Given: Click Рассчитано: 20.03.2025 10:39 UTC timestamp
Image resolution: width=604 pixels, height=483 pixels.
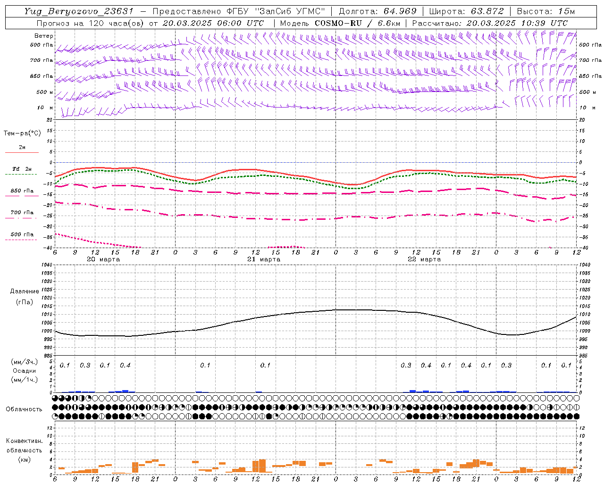Looking at the screenshot, I should pyautogui.click(x=490, y=23).
